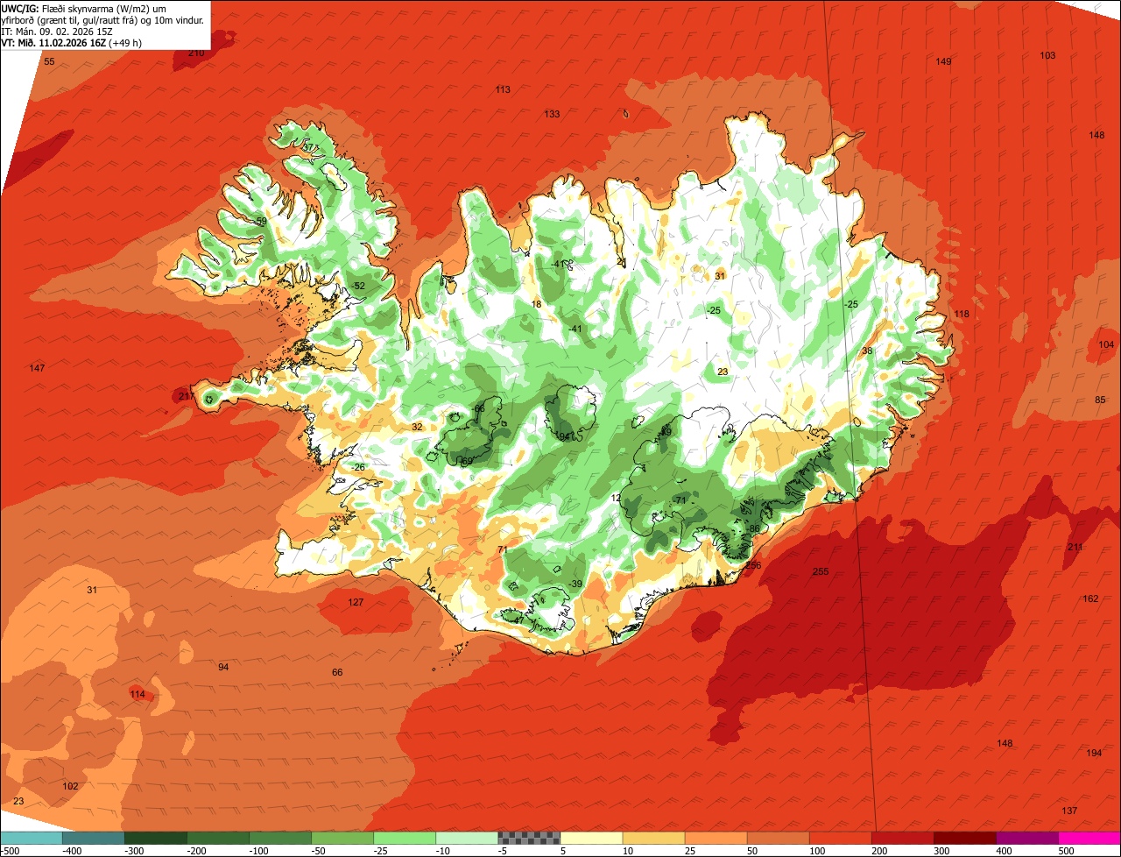The width and height of the screenshot is (1121, 857).
Task: Select legend color swatch between -200 and -100
Action: [x=217, y=838]
